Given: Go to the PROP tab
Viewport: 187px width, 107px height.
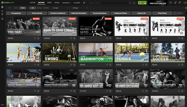Looking at the screenshot, I should [49, 3].
